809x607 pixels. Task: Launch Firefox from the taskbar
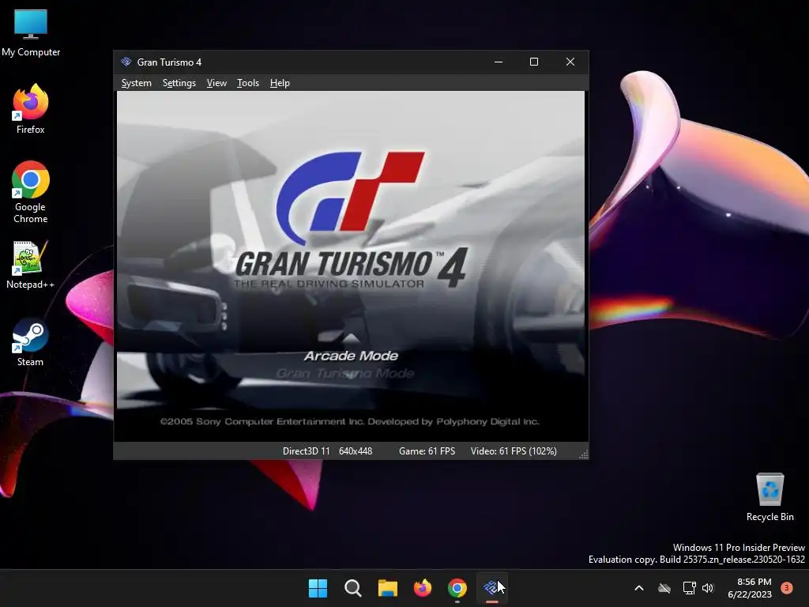423,588
